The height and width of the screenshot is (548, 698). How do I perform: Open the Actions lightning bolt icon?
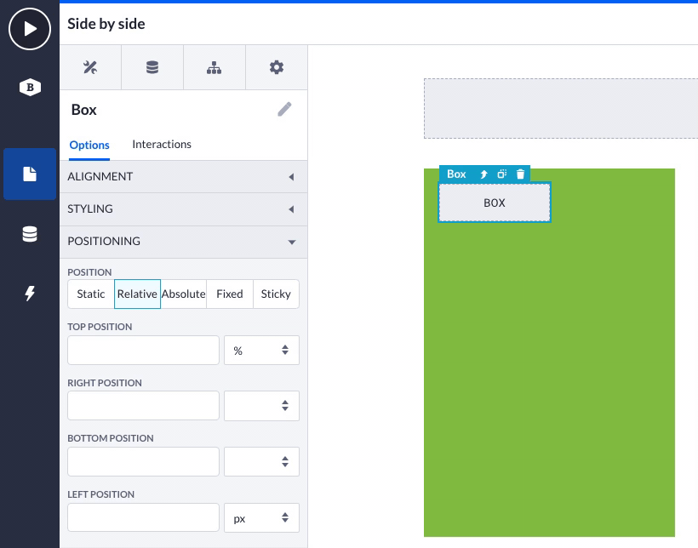click(30, 294)
